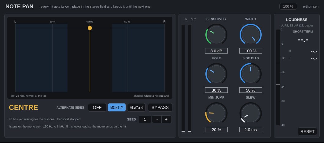
Task: Click the LOUDNESS heading
Action: (297, 20)
